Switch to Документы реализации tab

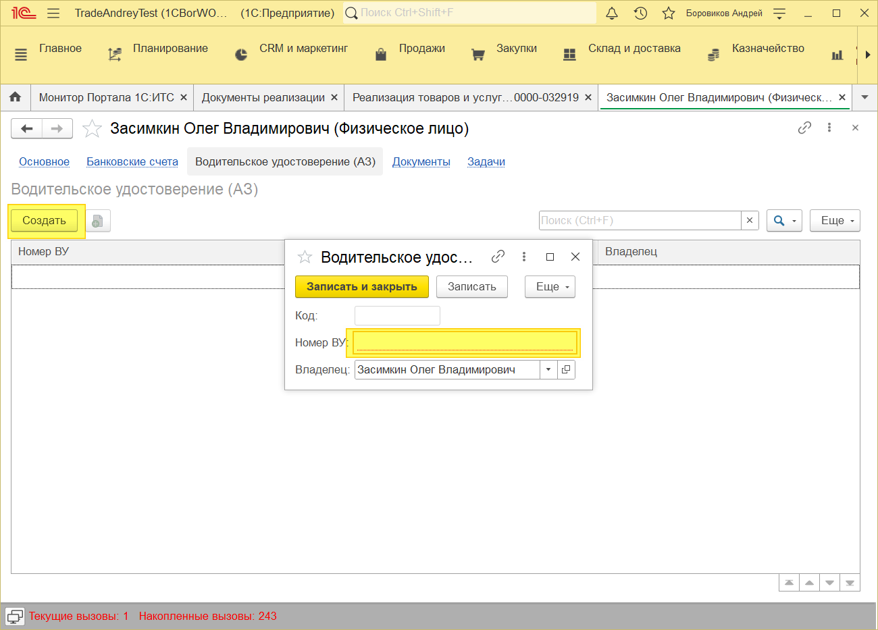click(x=263, y=97)
